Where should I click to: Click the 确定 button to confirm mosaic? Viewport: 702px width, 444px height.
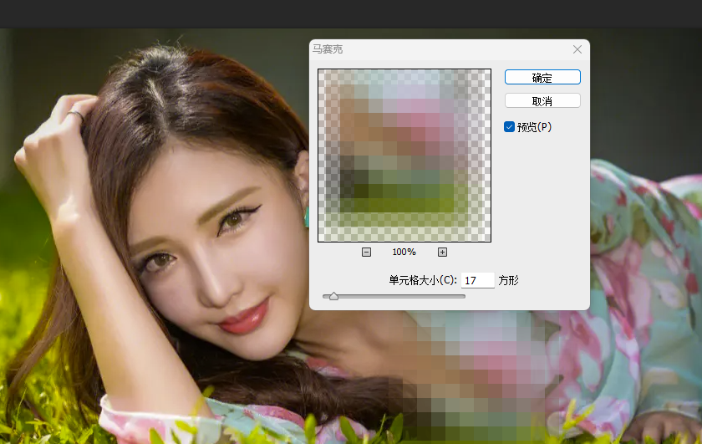pyautogui.click(x=542, y=77)
